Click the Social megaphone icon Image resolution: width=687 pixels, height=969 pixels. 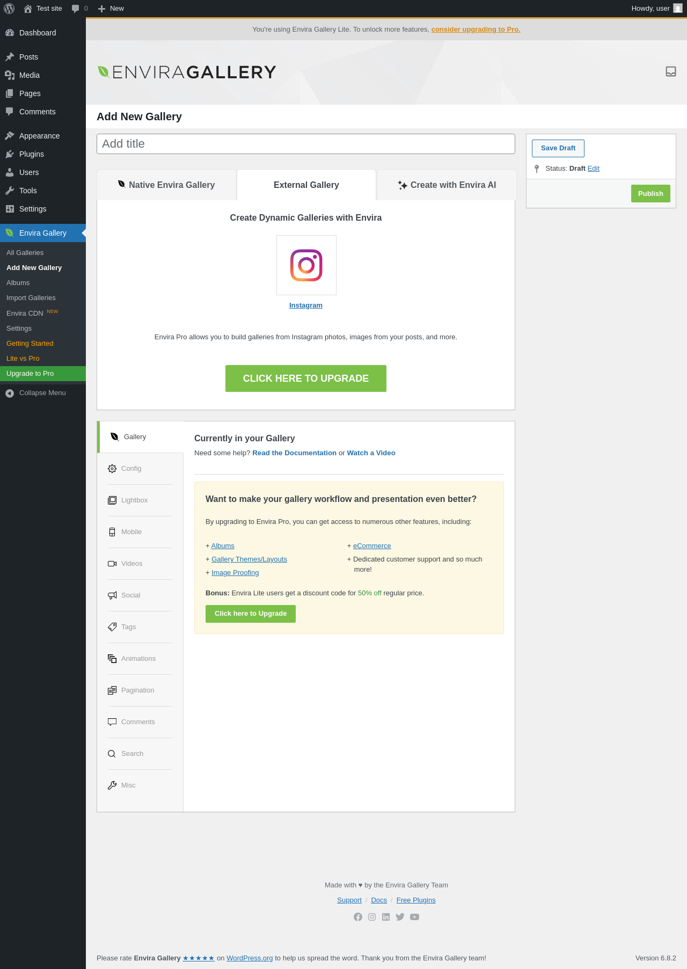pos(112,595)
